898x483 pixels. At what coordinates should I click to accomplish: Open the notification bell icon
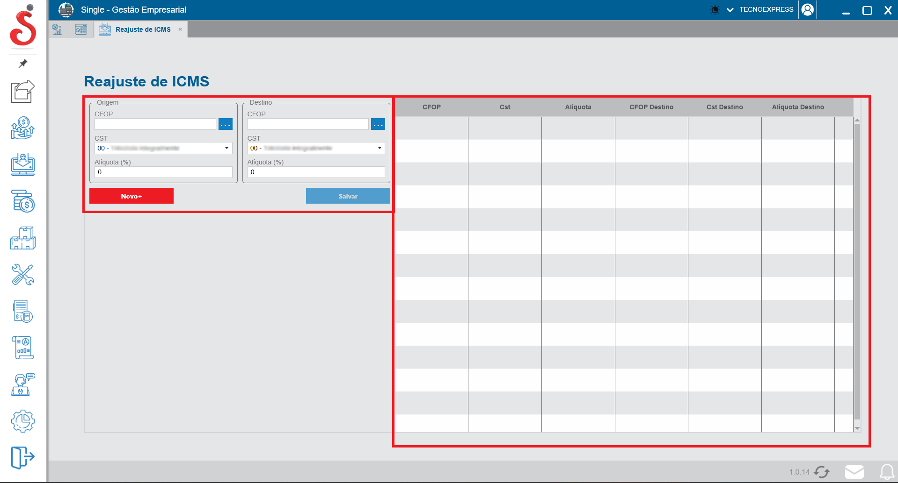(886, 472)
